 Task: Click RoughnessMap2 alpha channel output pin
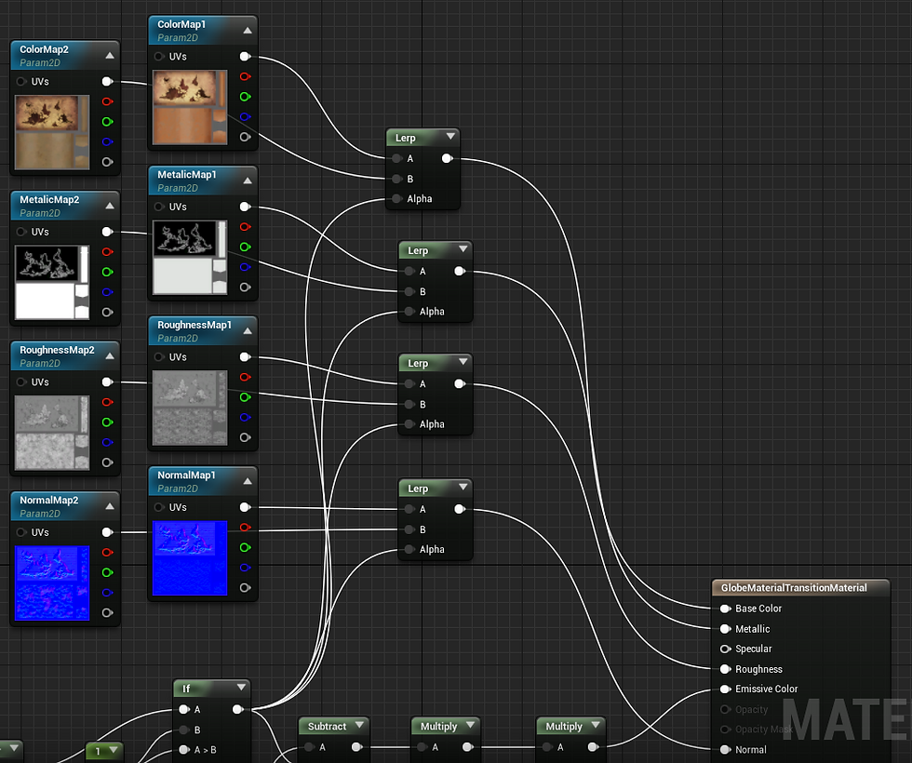click(x=108, y=462)
